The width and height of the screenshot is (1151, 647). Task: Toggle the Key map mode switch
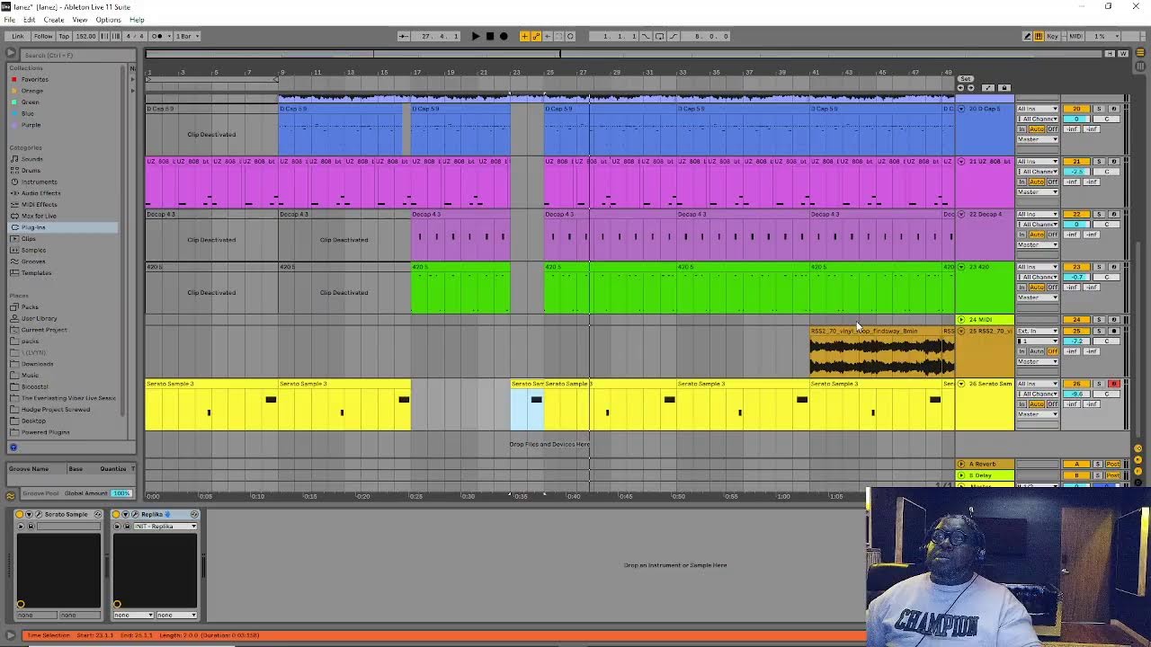tap(1054, 36)
